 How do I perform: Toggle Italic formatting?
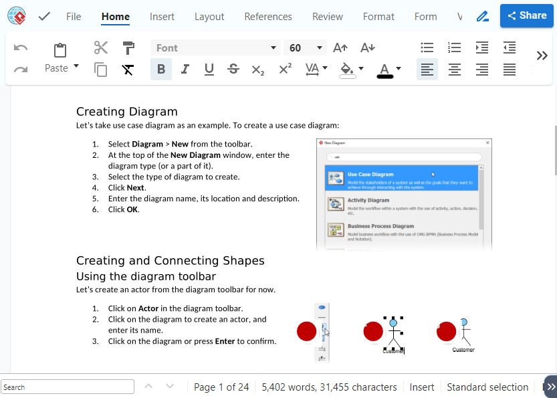coord(185,69)
